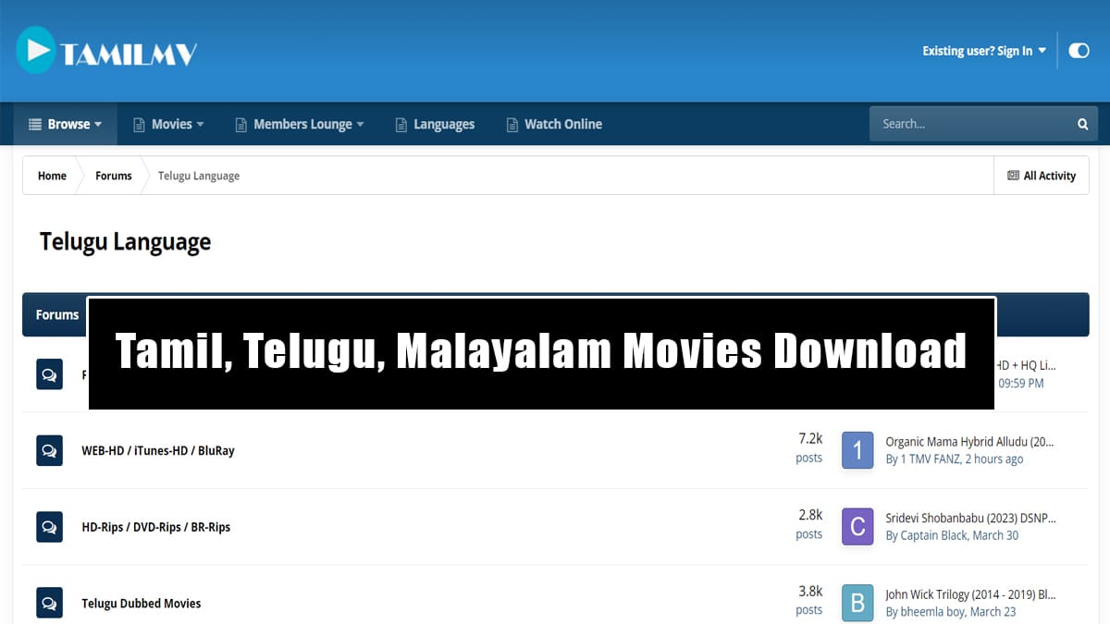The image size is (1110, 624).
Task: Select the Telugu Language breadcrumb
Action: pos(199,176)
